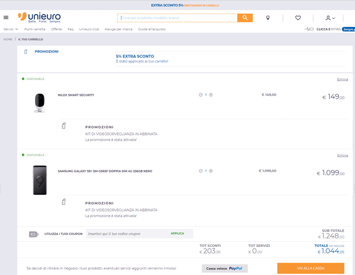Open the wishlist heart icon
The height and width of the screenshot is (275, 355).
tap(298, 18)
